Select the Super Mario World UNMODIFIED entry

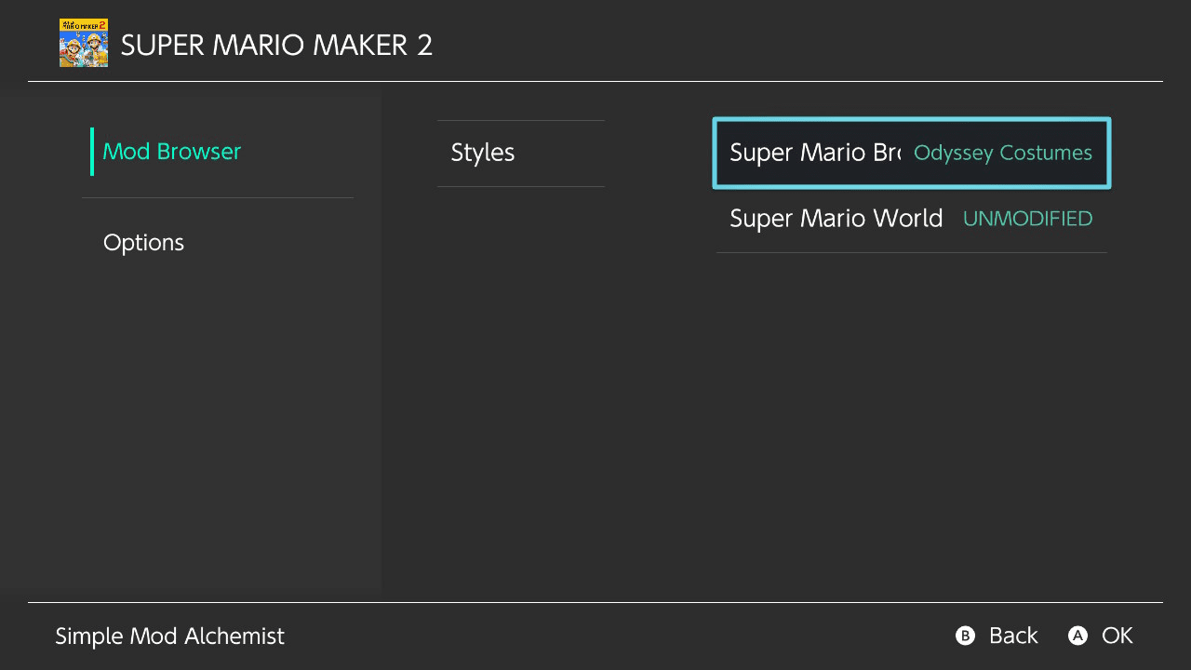[912, 219]
